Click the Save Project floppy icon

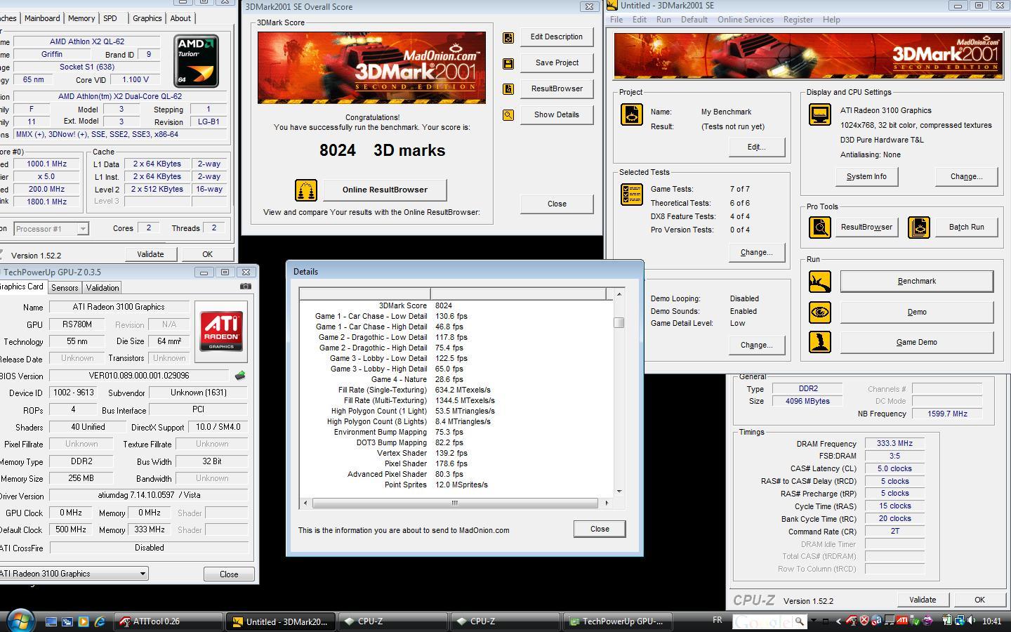(x=508, y=64)
